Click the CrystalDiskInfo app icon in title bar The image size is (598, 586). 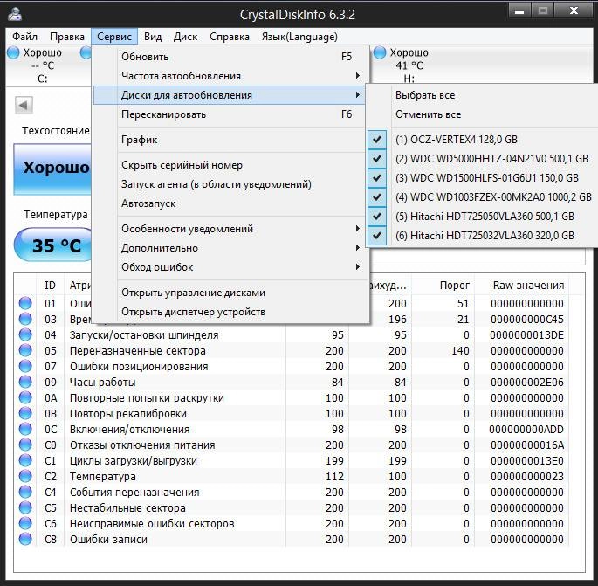tap(15, 15)
